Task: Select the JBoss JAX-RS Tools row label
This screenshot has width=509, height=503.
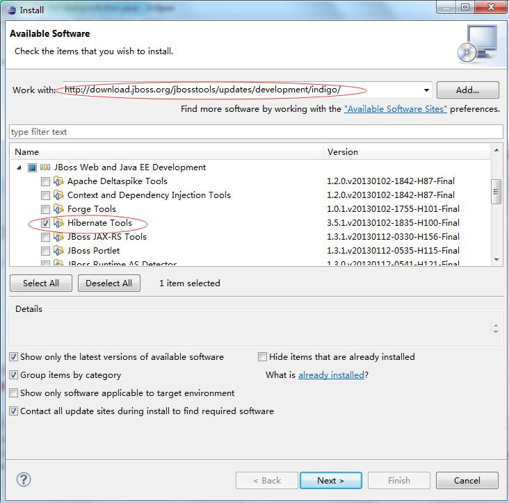Action: pyautogui.click(x=107, y=237)
